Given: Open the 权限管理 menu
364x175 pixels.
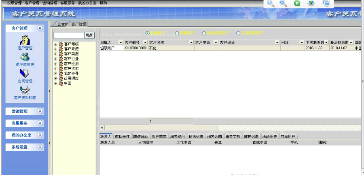Looking at the screenshot, I should 14,3.
